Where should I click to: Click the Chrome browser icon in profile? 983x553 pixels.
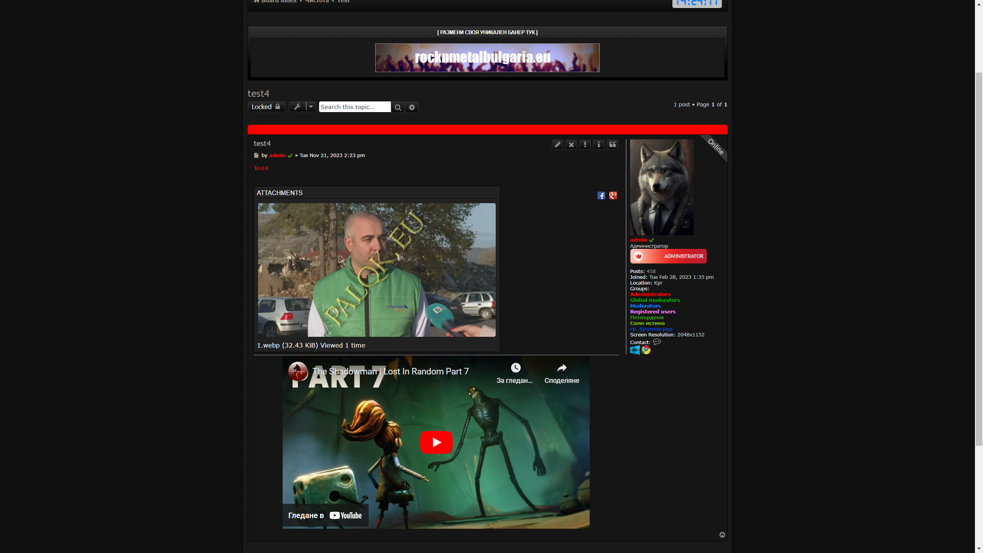[x=646, y=350]
